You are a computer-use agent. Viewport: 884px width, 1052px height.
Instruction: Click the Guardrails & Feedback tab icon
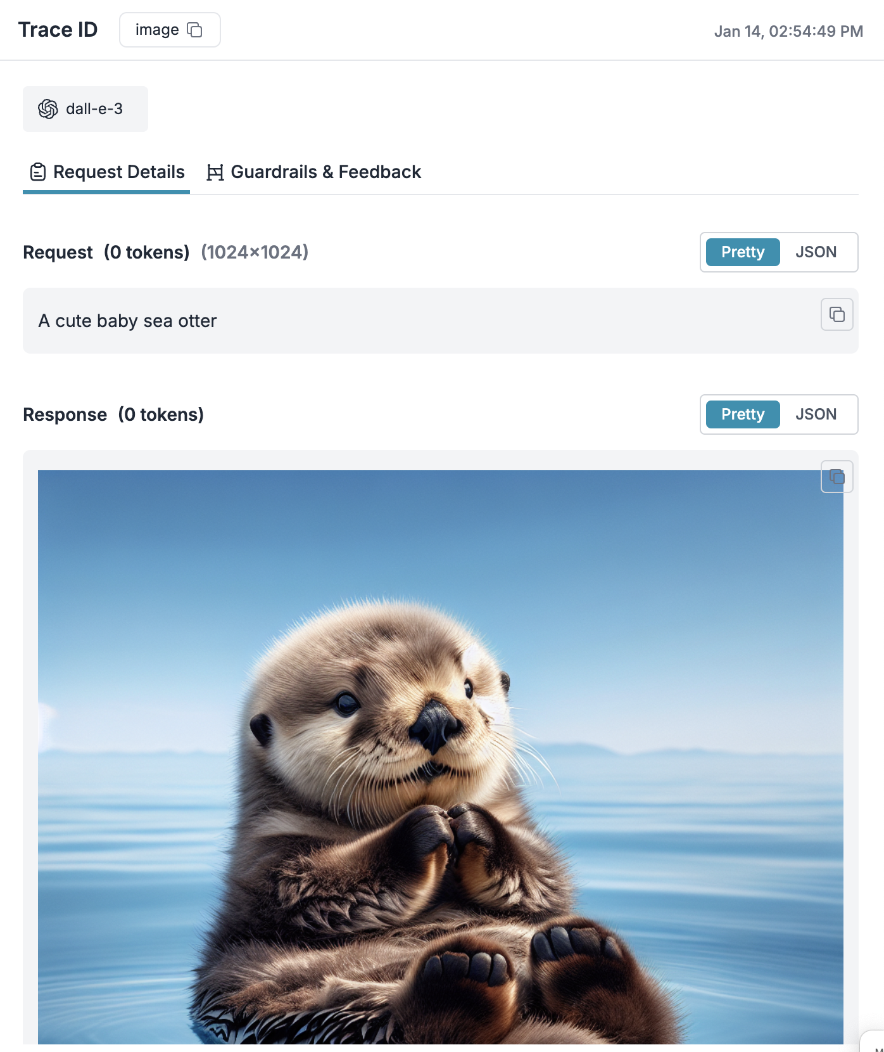tap(215, 172)
